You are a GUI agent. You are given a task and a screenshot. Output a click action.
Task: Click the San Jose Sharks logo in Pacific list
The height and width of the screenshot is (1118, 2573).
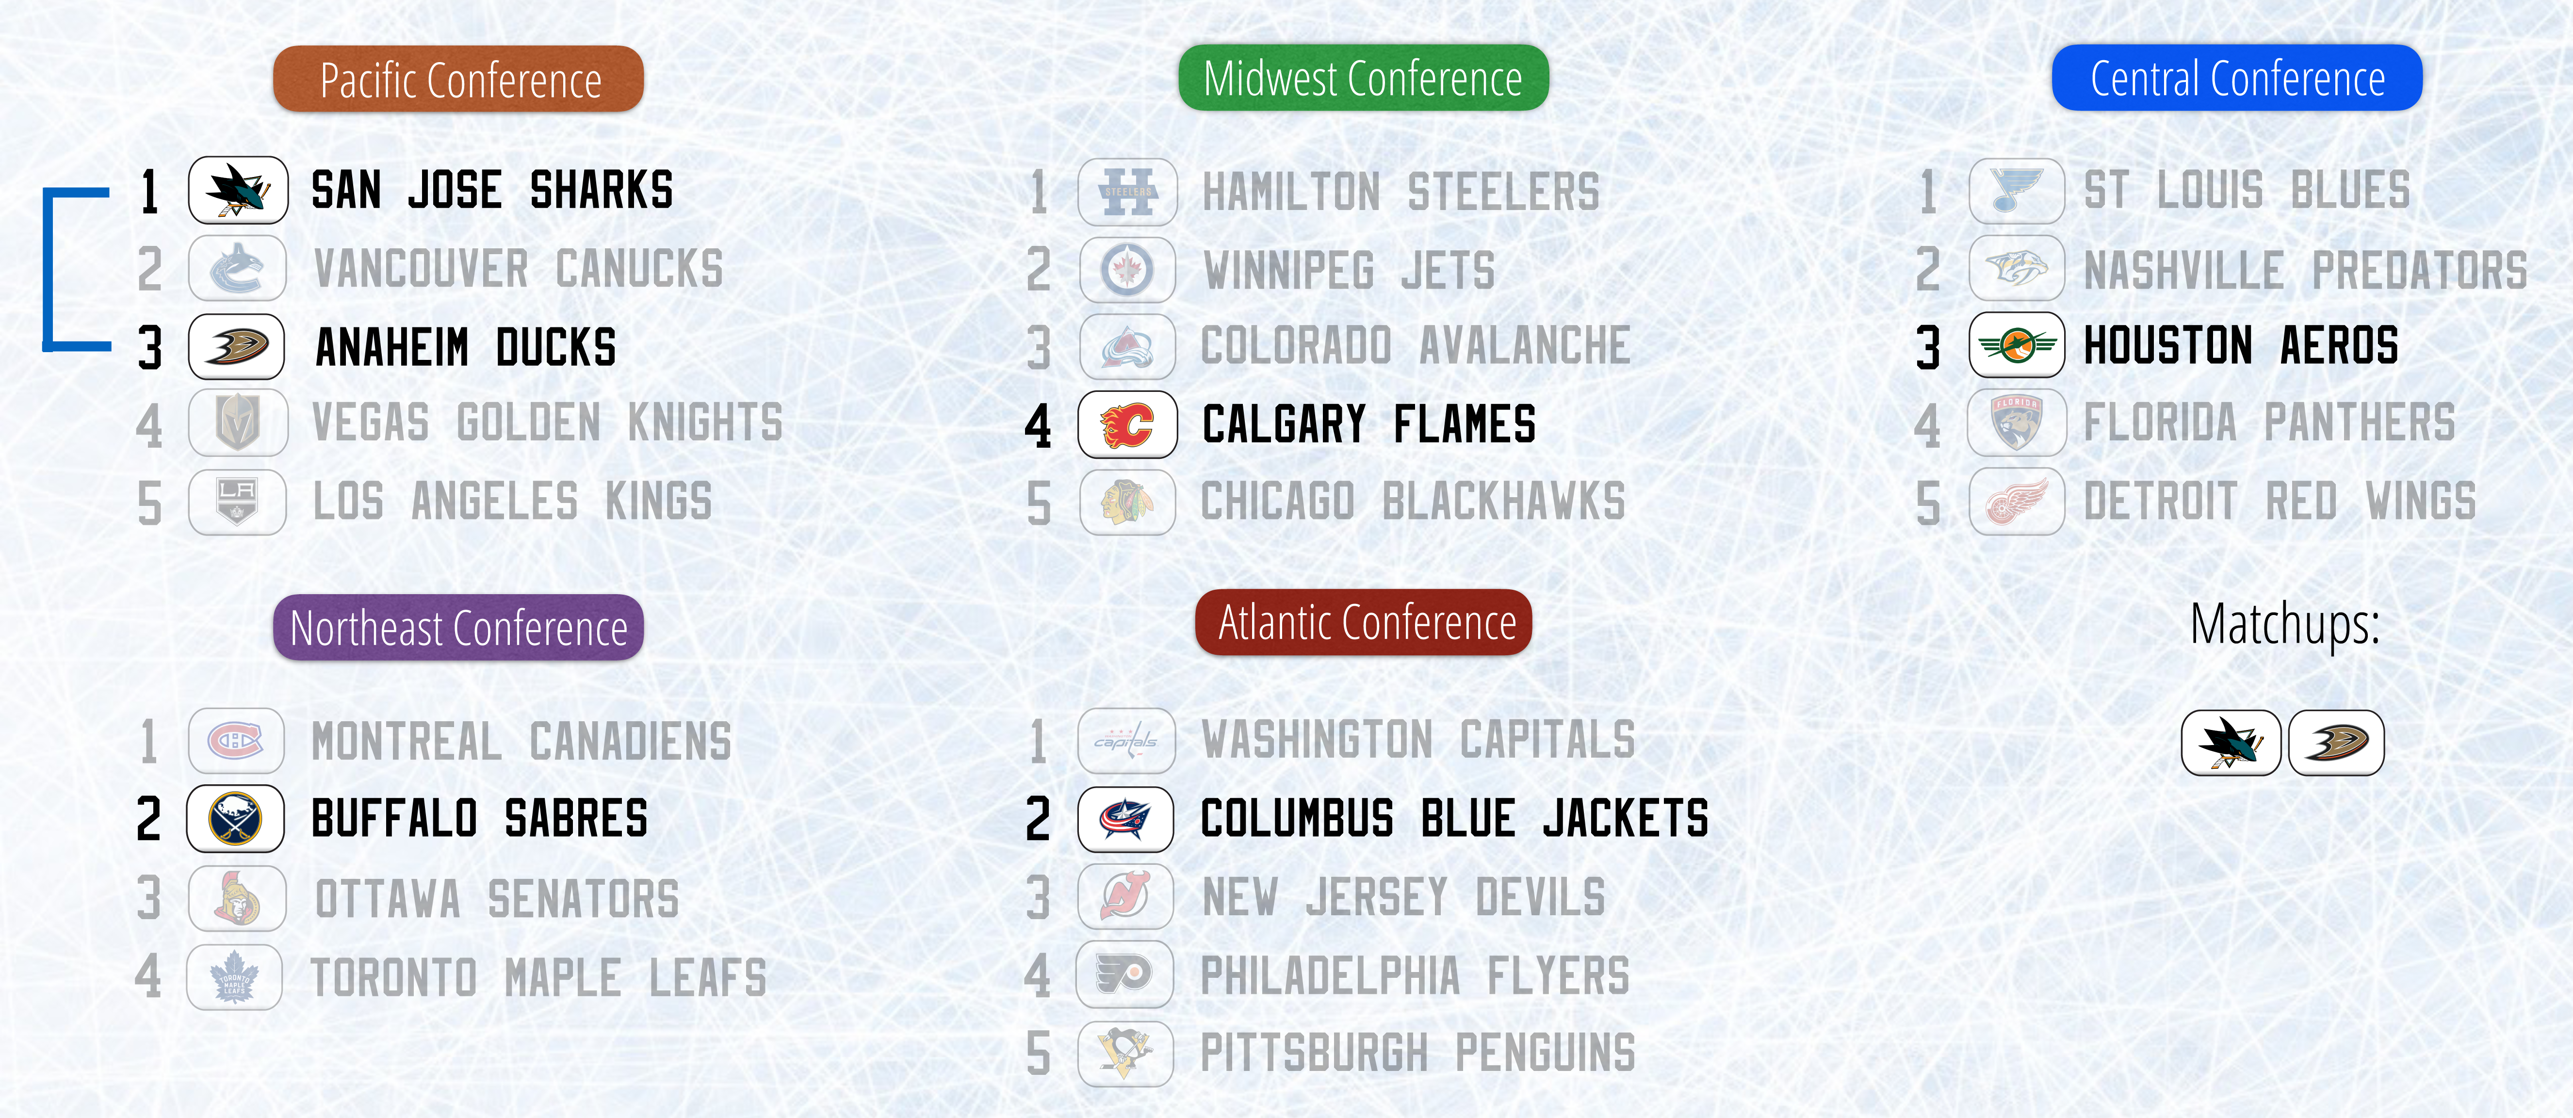238,190
